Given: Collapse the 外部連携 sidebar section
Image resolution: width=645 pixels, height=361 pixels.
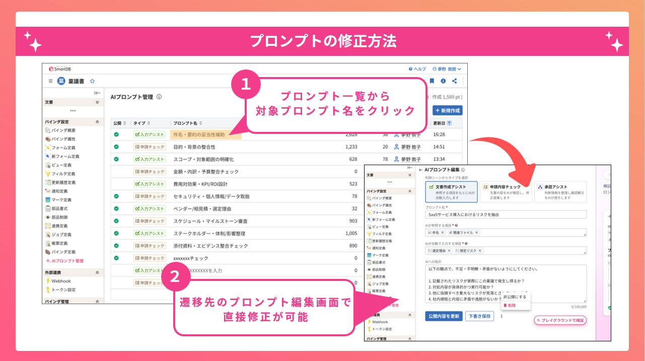Looking at the screenshot, I should tap(97, 272).
